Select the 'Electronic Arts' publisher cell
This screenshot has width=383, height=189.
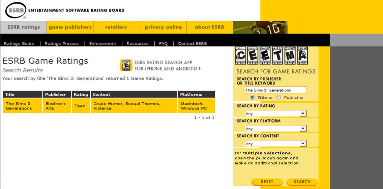point(57,106)
